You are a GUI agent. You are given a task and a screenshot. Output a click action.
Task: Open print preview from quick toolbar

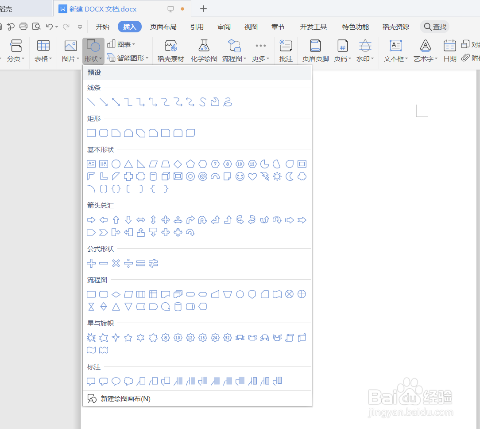point(36,26)
